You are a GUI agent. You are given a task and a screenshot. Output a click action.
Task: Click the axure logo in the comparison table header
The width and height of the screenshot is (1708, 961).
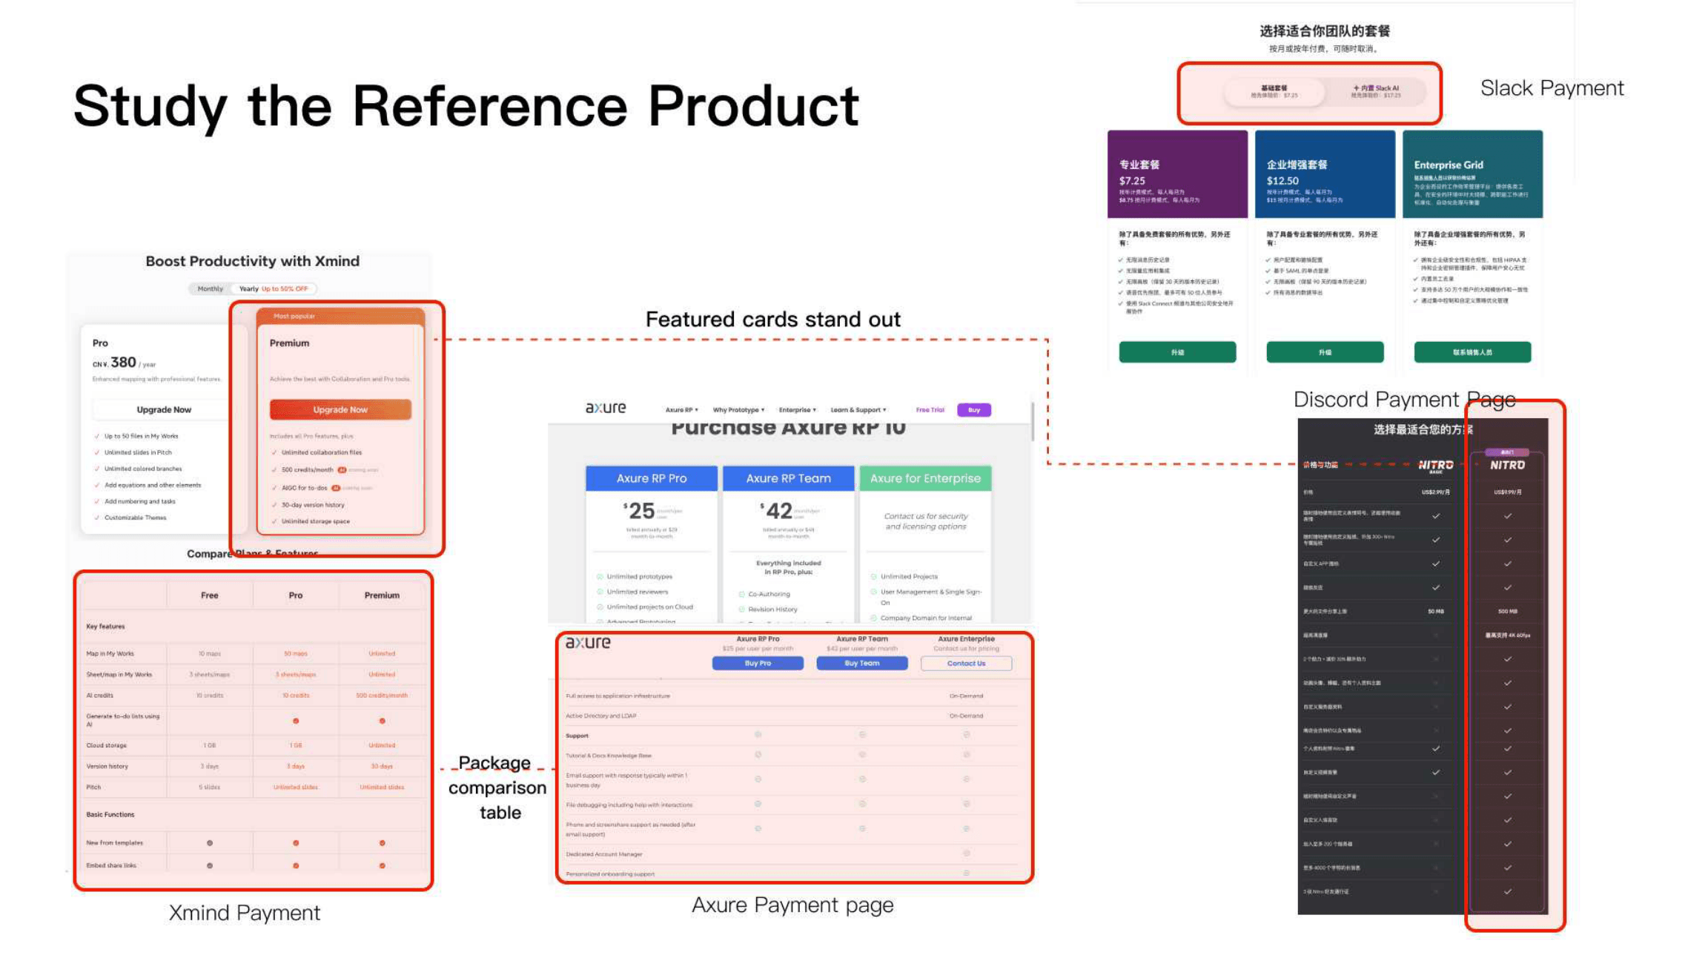click(x=588, y=642)
